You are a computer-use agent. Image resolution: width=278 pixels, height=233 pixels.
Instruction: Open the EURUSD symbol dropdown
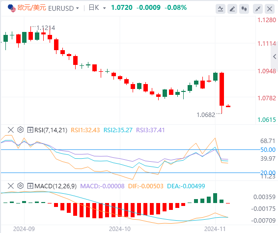pos(77,8)
